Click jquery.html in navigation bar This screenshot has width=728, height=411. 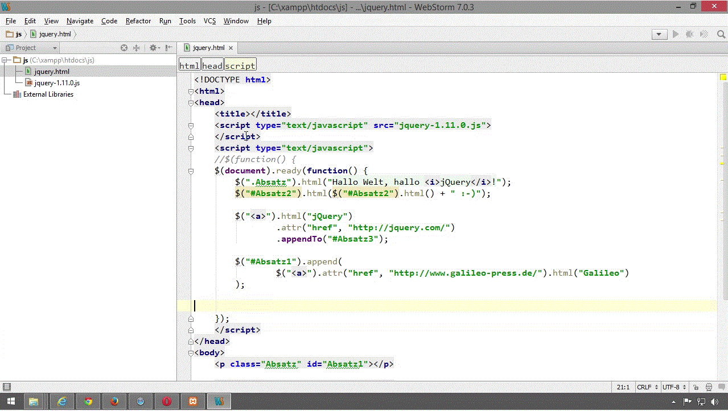coord(51,34)
